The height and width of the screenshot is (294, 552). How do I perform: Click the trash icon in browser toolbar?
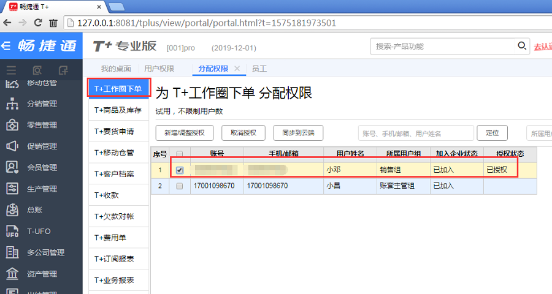(x=53, y=23)
